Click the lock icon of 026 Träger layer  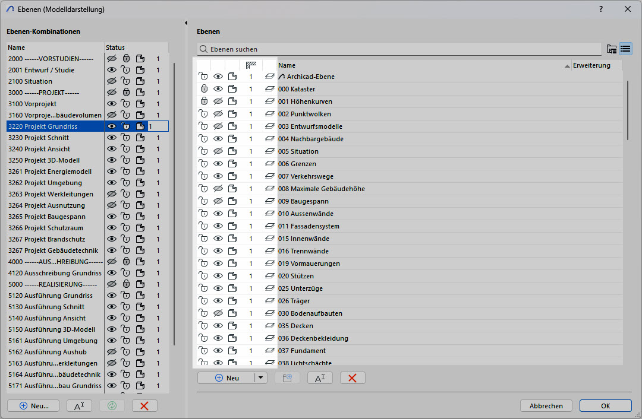[203, 301]
